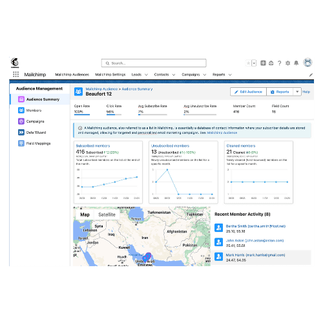The width and height of the screenshot is (323, 323).
Task: Open the Contacts tab
Action: 161,74
